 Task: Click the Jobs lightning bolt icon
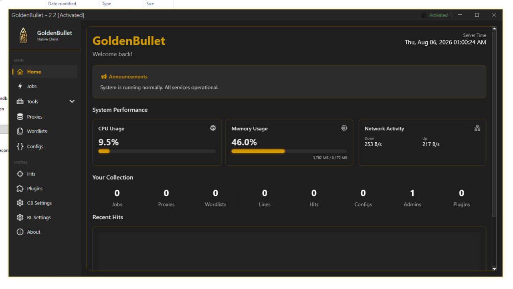pyautogui.click(x=20, y=86)
